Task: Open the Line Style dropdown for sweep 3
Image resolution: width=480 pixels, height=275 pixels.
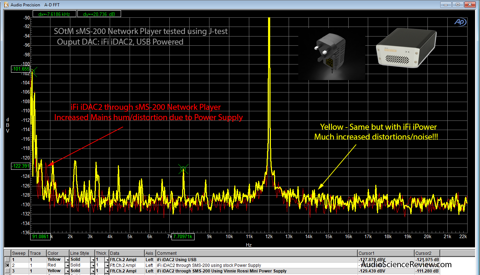Action: coord(93,271)
